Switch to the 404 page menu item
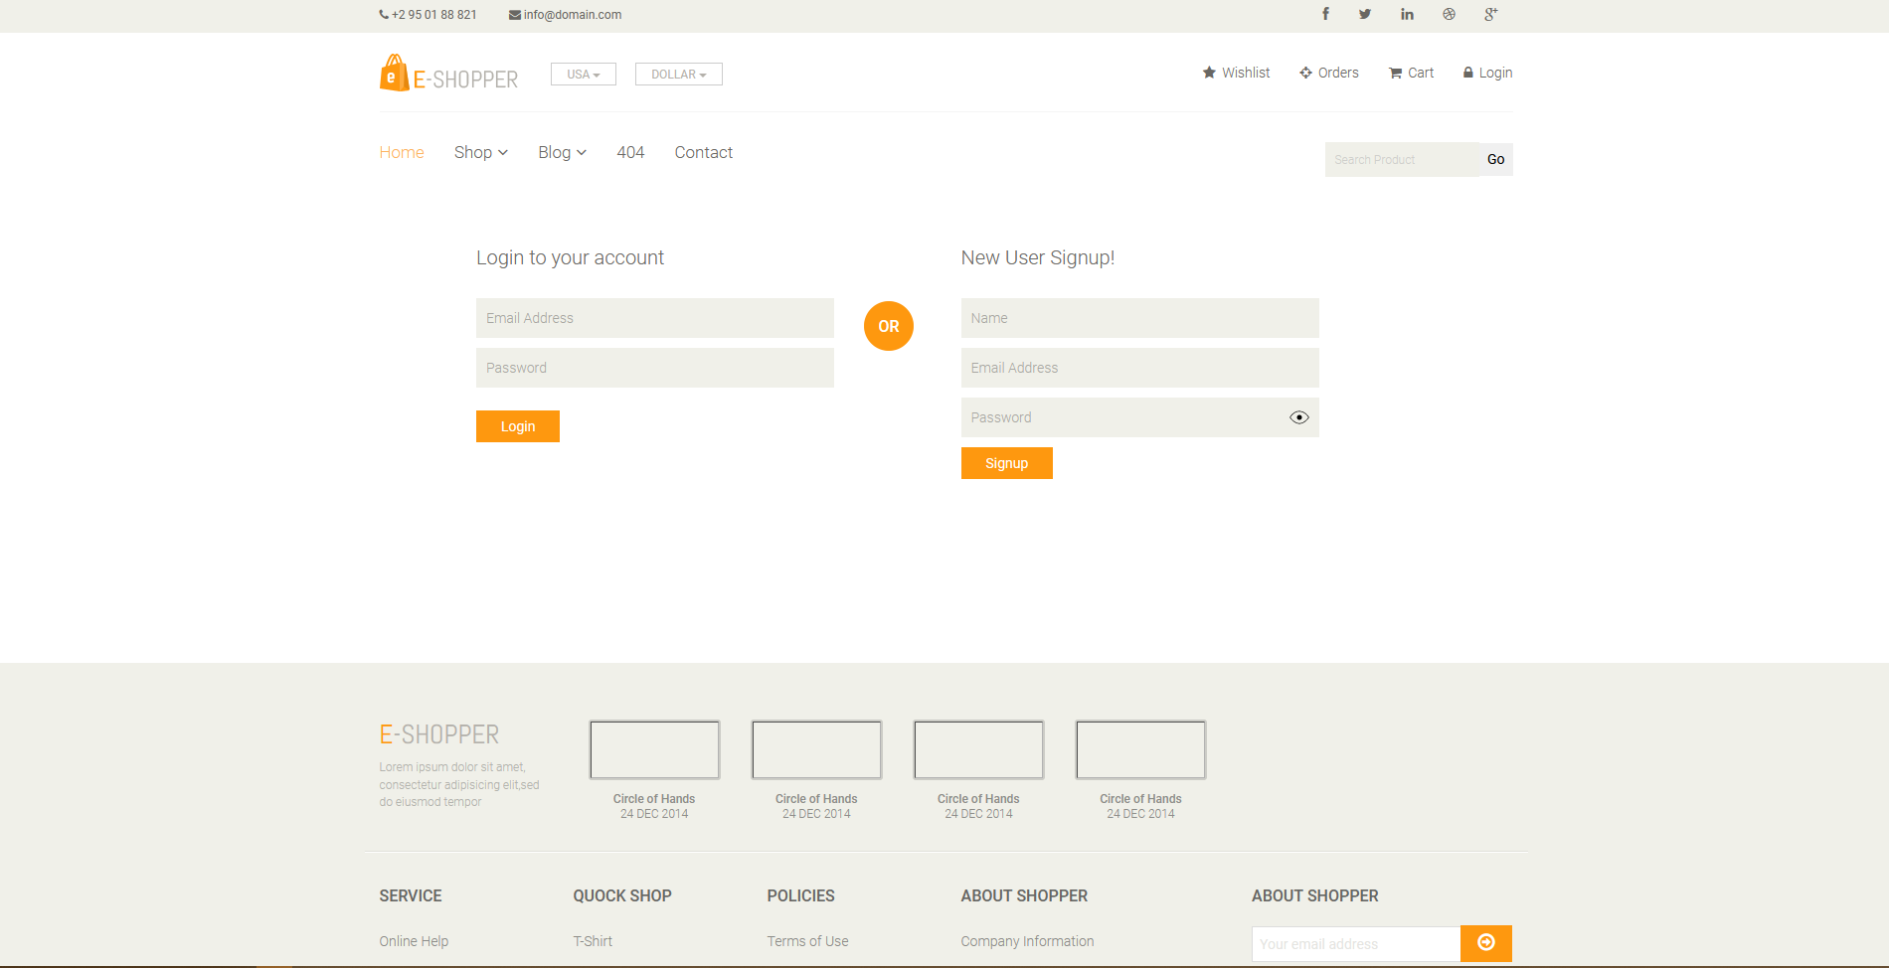Screen dimensions: 1889x968 click(x=630, y=152)
